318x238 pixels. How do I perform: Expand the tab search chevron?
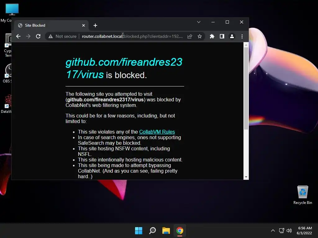(x=199, y=22)
